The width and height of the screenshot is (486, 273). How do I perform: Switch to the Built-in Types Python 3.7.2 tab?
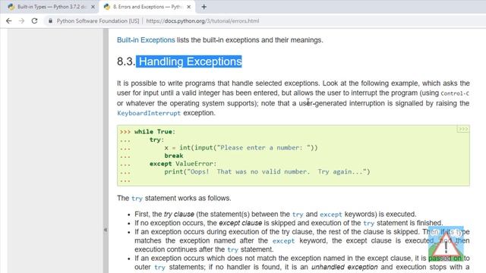pyautogui.click(x=51, y=7)
